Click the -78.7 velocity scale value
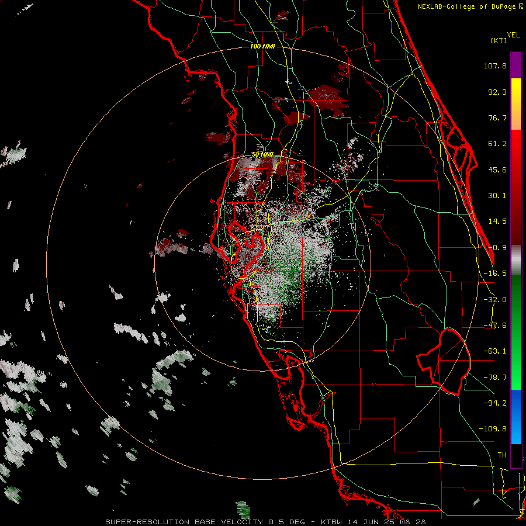The width and height of the screenshot is (526, 526). 495,378
